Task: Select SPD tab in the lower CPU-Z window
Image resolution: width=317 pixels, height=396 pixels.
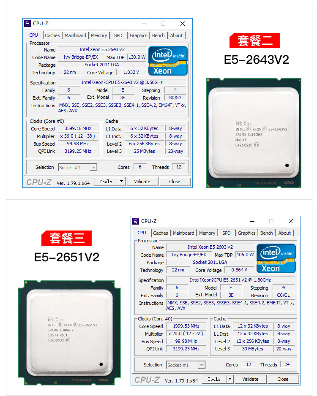Action: [226, 233]
